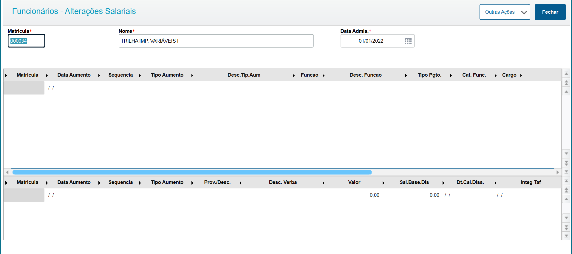572x254 pixels.
Task: Close the form with the Fechar button
Action: tap(550, 12)
